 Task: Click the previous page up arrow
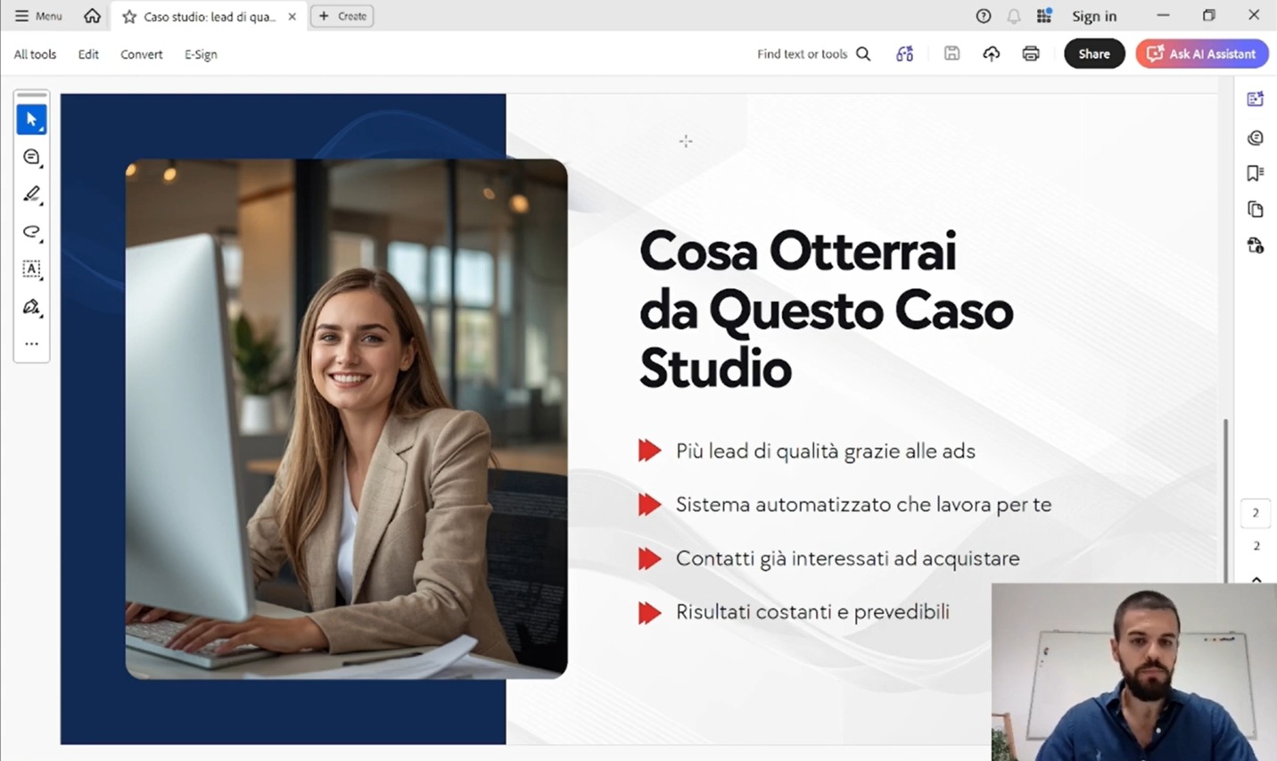[1256, 579]
